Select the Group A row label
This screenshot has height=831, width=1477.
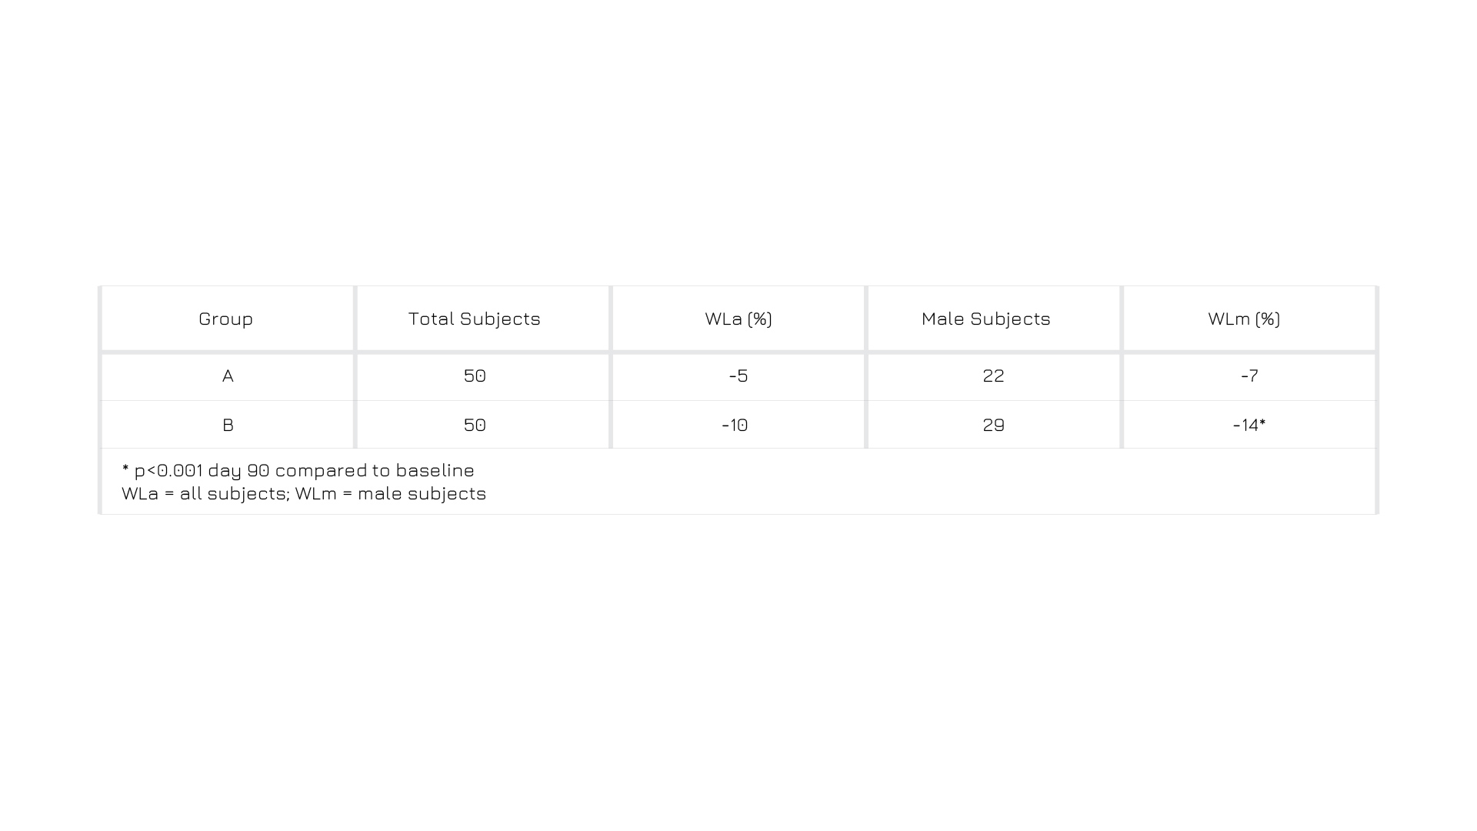pos(228,376)
